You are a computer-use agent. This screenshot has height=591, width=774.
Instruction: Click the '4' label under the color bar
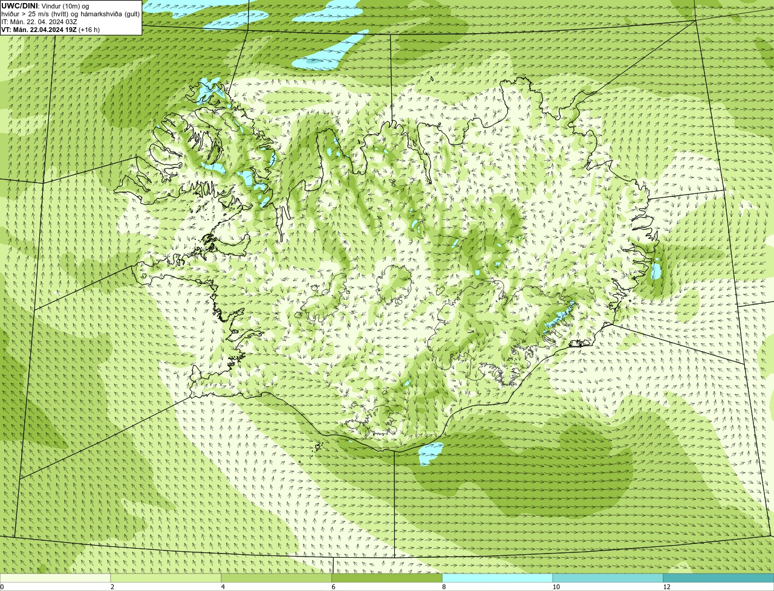tap(223, 587)
